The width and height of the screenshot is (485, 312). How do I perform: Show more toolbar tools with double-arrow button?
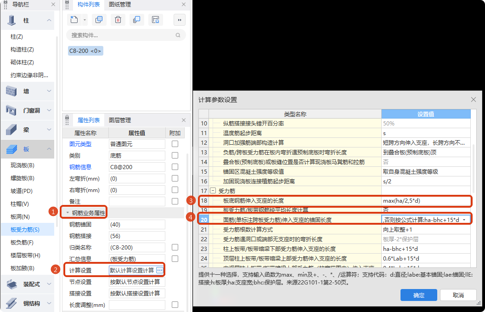[x=180, y=20]
